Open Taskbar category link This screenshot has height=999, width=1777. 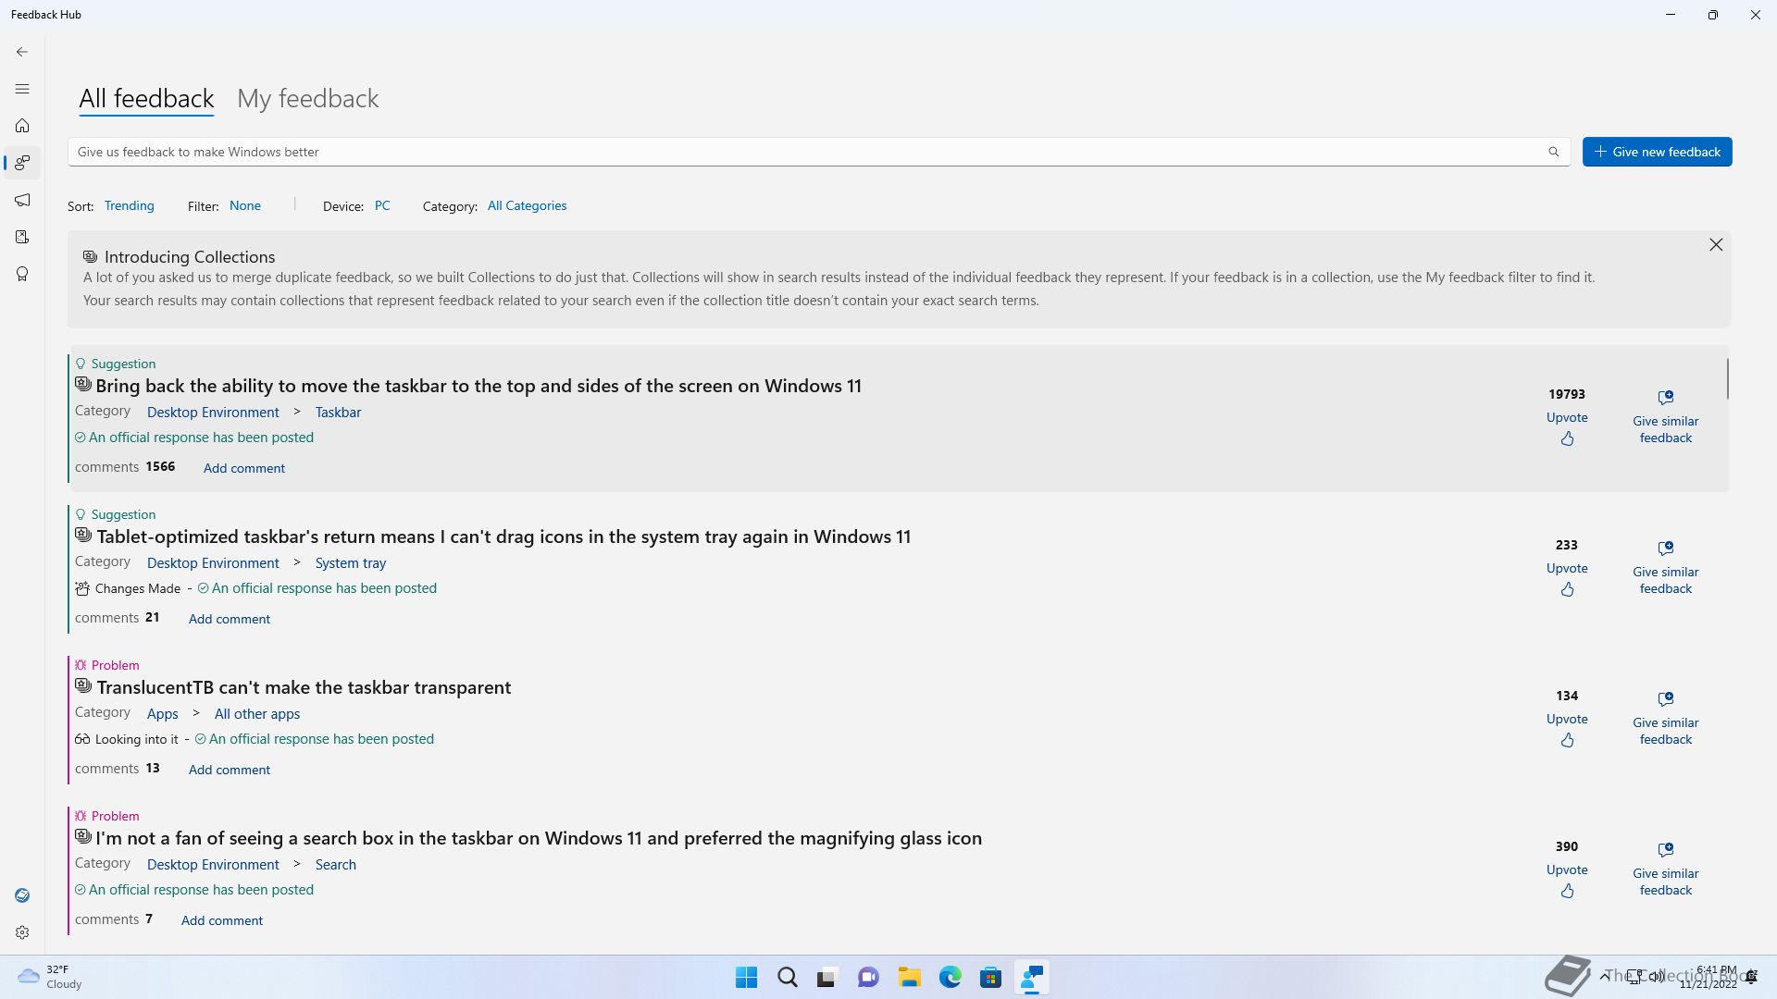(x=338, y=412)
